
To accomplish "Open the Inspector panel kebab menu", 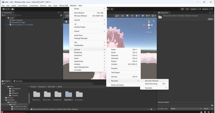I will (212, 12).
